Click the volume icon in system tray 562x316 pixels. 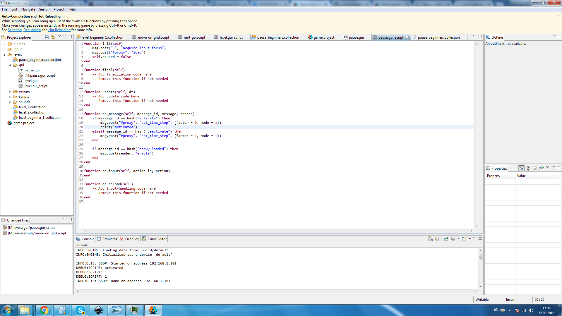(531, 310)
